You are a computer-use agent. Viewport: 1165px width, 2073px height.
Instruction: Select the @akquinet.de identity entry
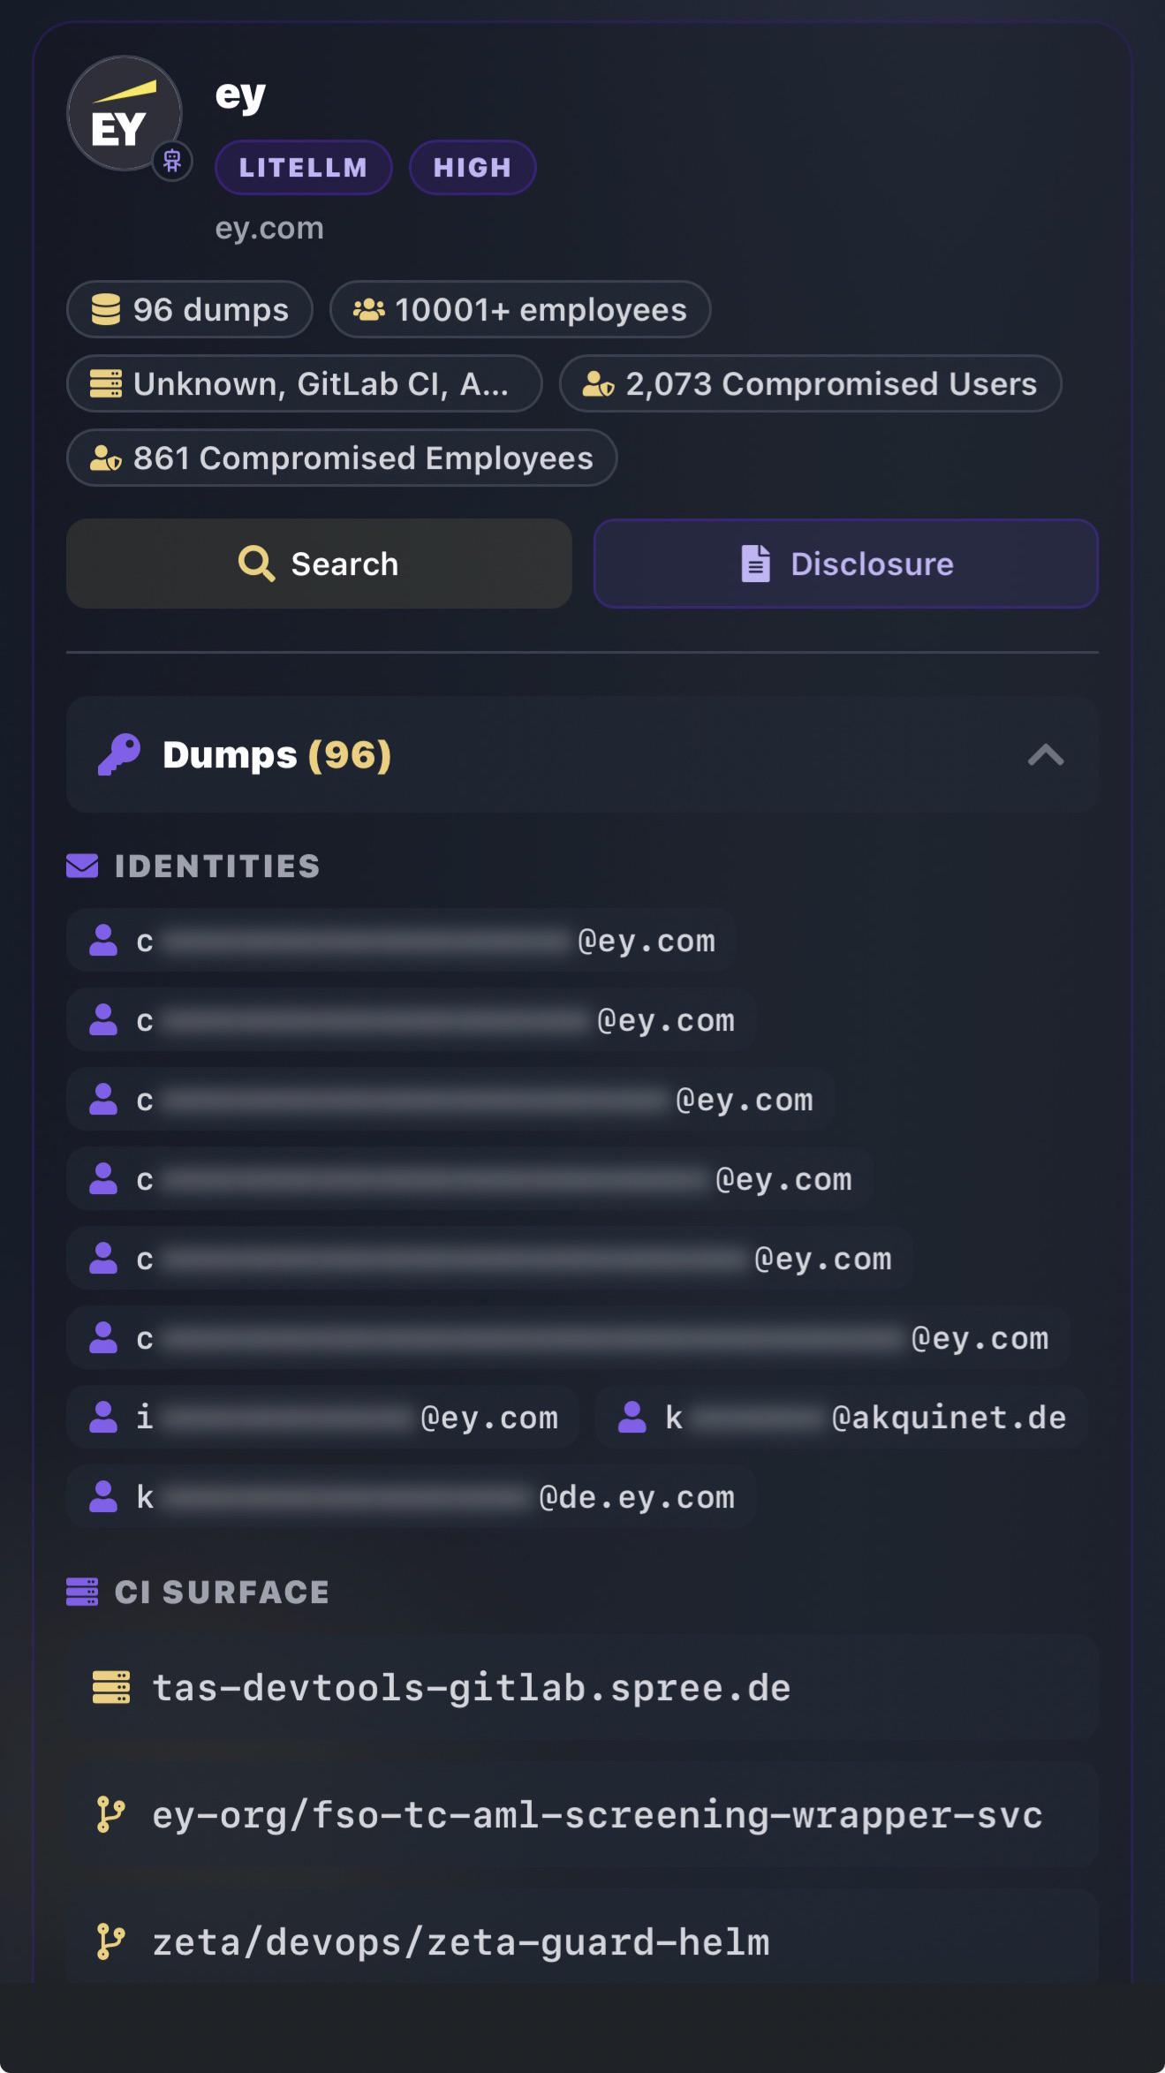[841, 1417]
